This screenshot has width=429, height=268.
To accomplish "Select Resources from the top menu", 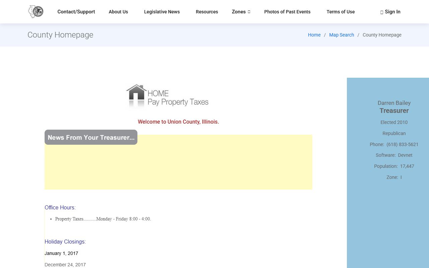I will 207,12.
